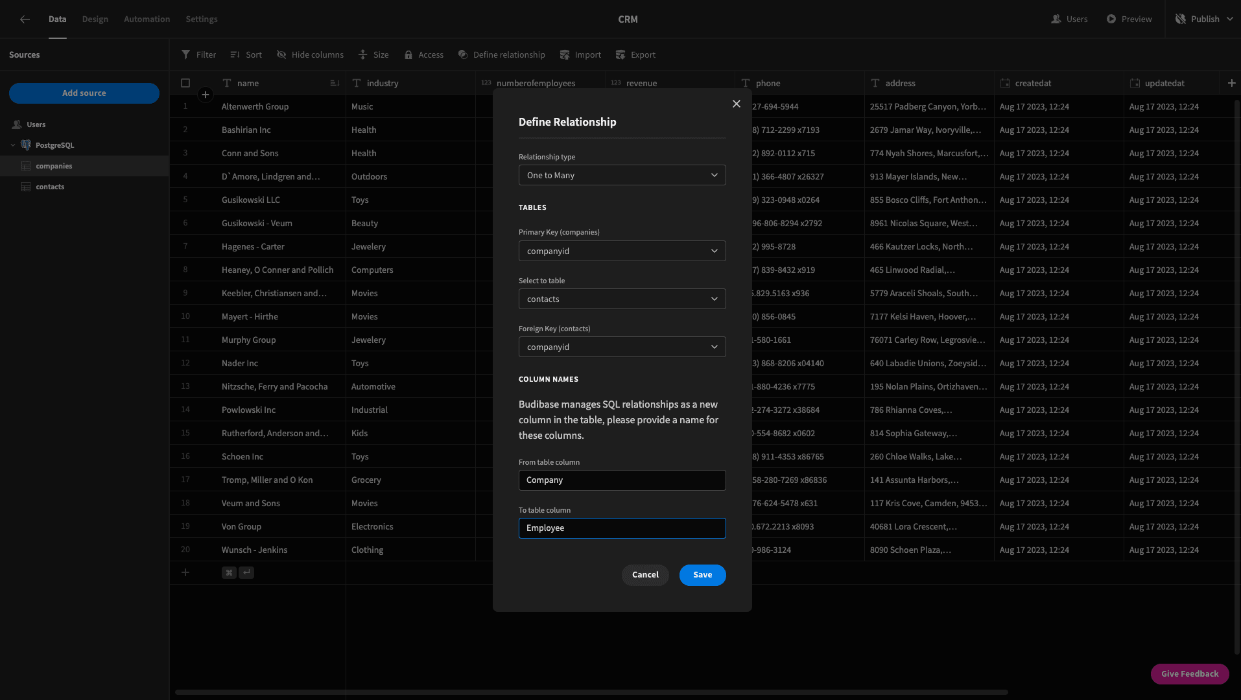Click the Sort icon in toolbar
The image size is (1241, 700).
[x=235, y=55]
